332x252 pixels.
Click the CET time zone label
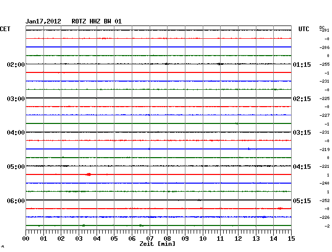pyautogui.click(x=5, y=29)
